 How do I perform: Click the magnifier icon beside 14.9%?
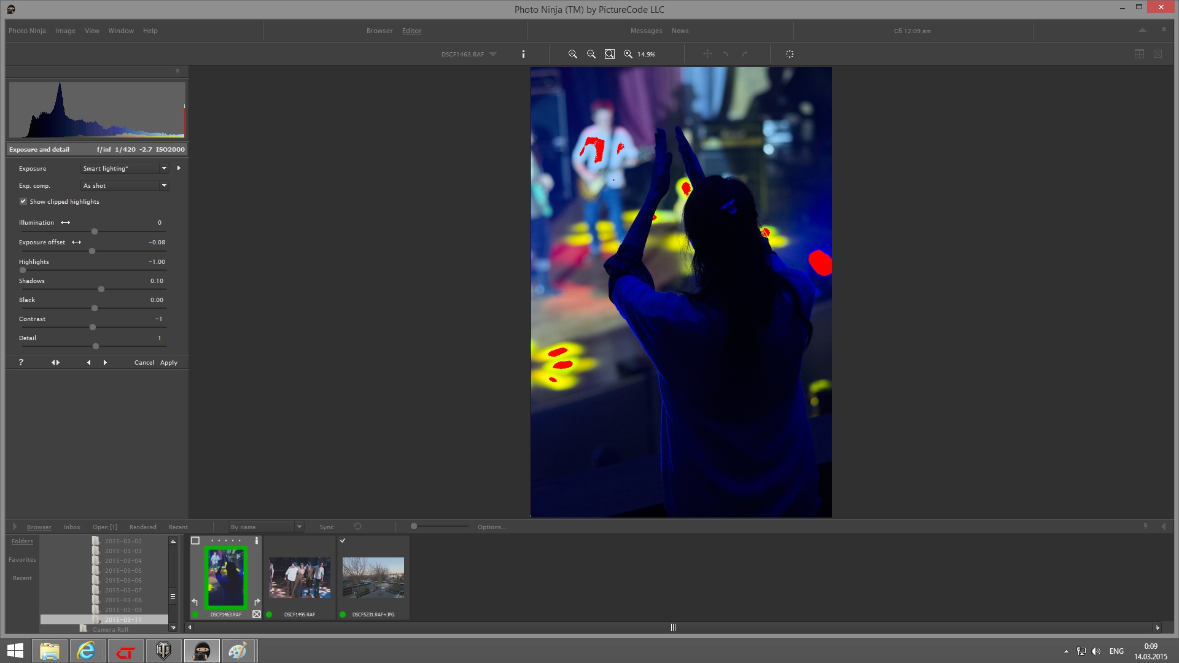click(x=628, y=54)
